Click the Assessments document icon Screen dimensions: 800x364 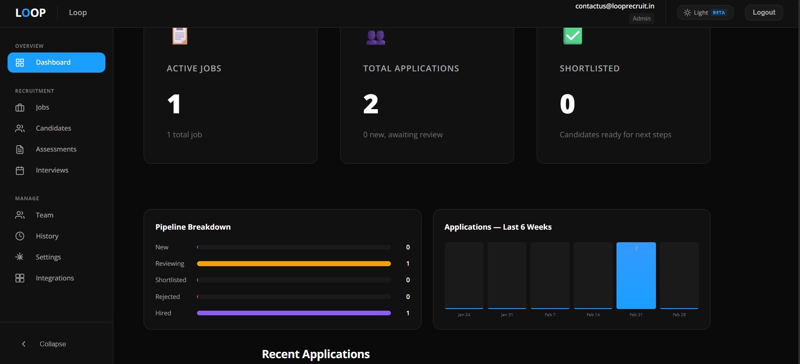[x=20, y=149]
